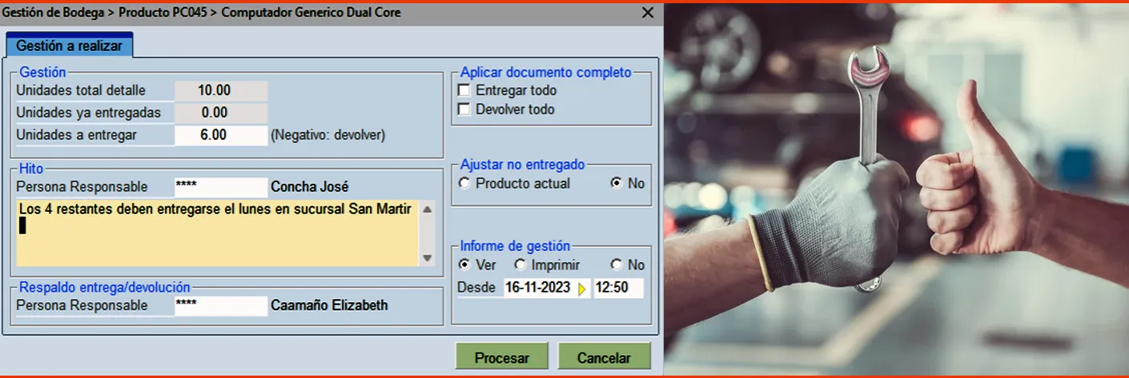Click the 12:50 time field
Viewport: 1129px width, 378px height.
[x=618, y=288]
